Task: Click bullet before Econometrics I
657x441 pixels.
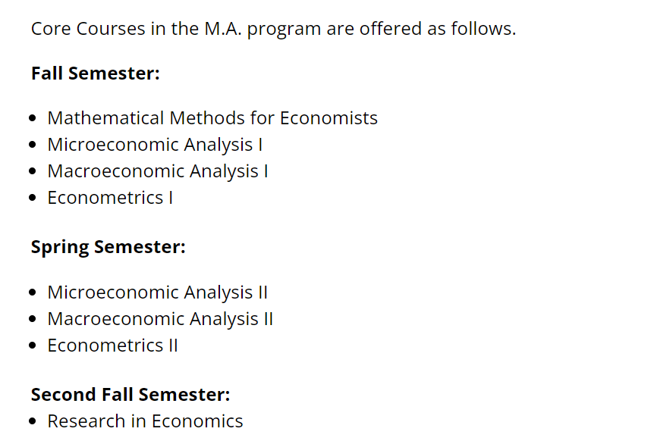Action: [33, 198]
